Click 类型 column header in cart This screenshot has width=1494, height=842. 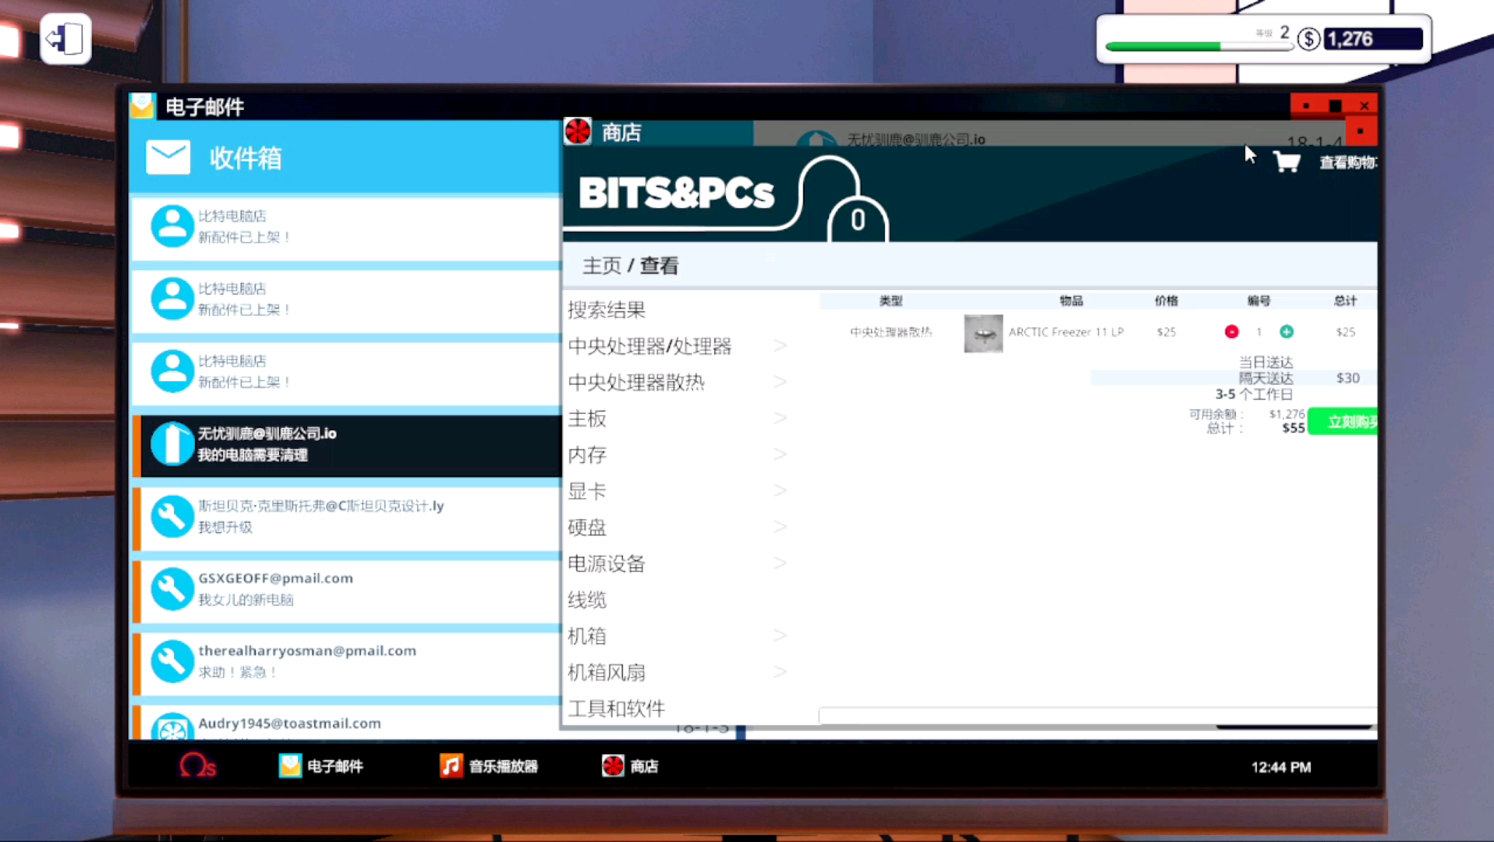point(890,301)
